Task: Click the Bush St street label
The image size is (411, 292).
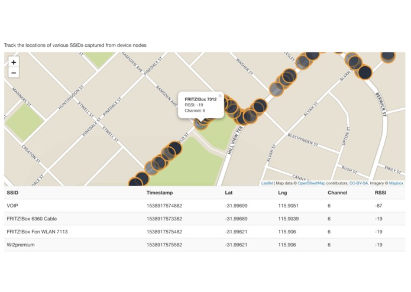Action: tap(349, 170)
